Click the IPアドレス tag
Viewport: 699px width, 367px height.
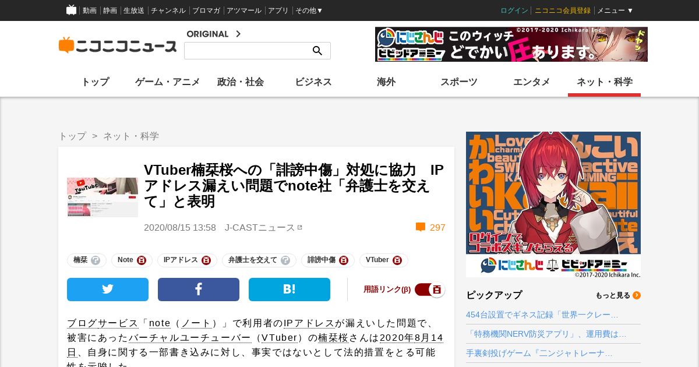[x=181, y=260]
